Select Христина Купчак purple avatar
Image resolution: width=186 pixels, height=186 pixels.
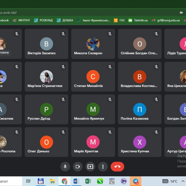(x=139, y=142)
